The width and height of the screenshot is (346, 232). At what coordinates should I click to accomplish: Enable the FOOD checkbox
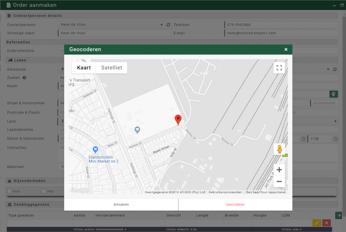tap(9, 191)
